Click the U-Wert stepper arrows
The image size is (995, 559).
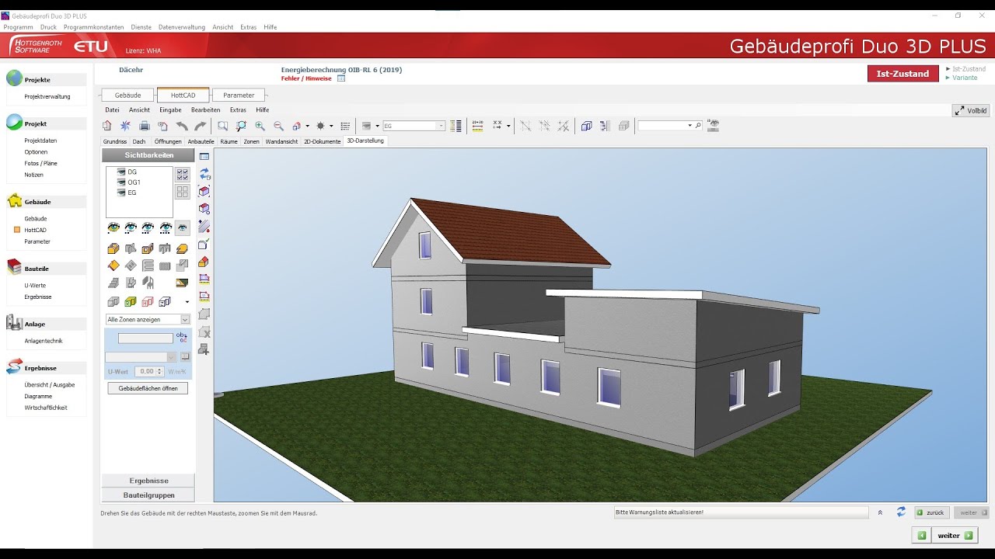[160, 372]
